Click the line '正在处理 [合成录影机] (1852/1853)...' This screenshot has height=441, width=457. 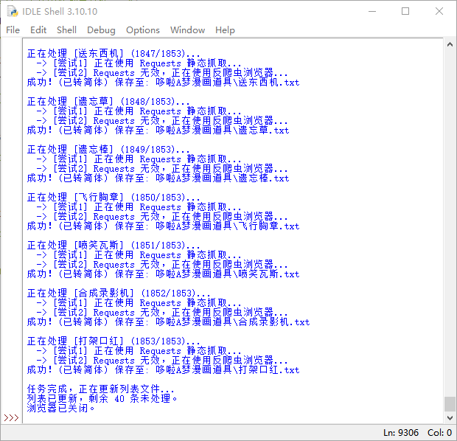point(119,293)
